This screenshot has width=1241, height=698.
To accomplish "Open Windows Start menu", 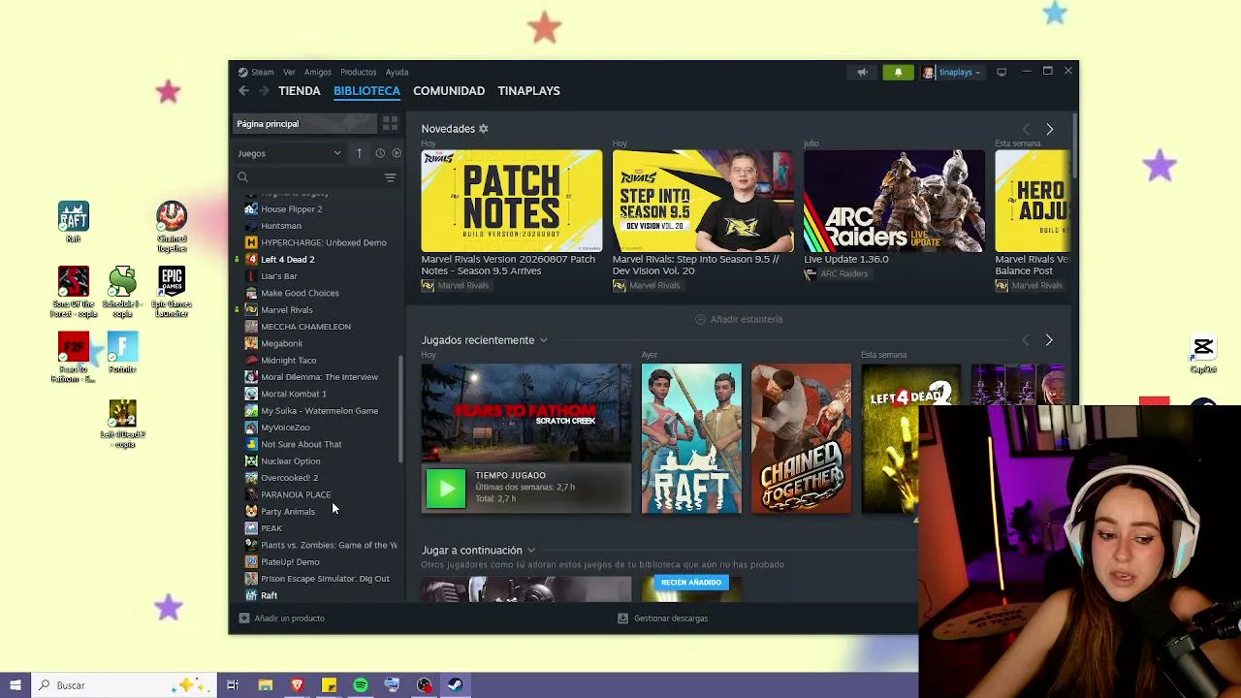I will pyautogui.click(x=15, y=685).
